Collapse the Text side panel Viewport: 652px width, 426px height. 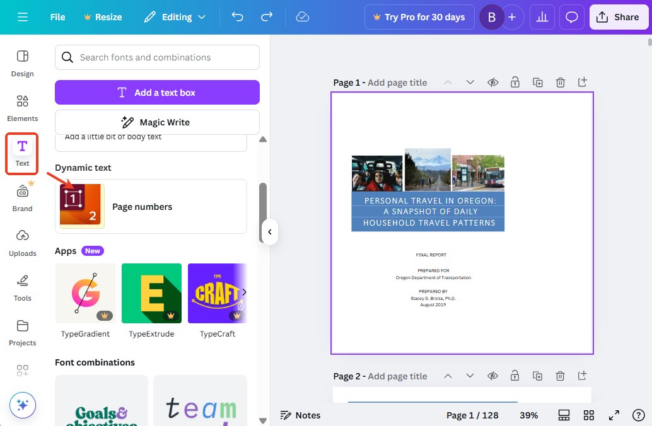[270, 232]
